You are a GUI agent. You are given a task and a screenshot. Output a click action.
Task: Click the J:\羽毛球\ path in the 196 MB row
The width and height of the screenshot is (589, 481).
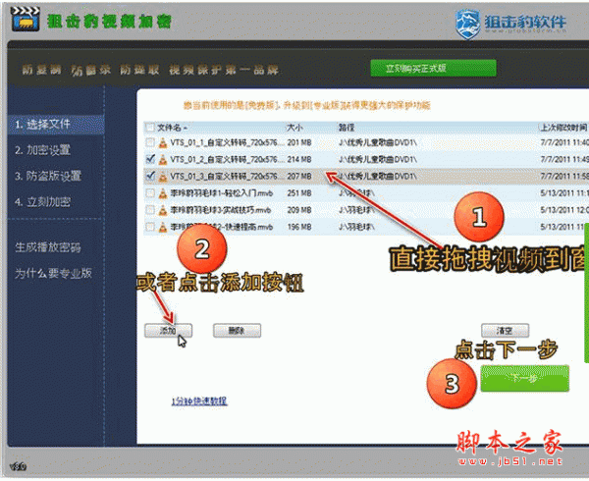click(x=357, y=227)
